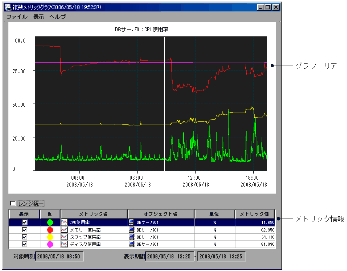
Task: Enable the レンジ統一 checkbox
Action: [x=13, y=204]
